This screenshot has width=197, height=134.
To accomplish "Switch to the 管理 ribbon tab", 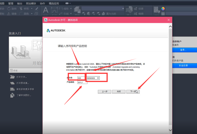I will click(11, 3).
